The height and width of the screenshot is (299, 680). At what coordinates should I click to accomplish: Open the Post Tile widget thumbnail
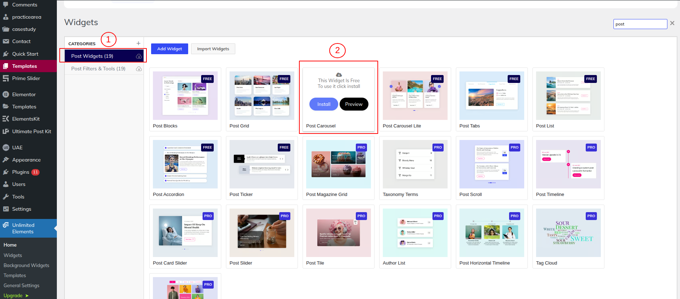(339, 233)
